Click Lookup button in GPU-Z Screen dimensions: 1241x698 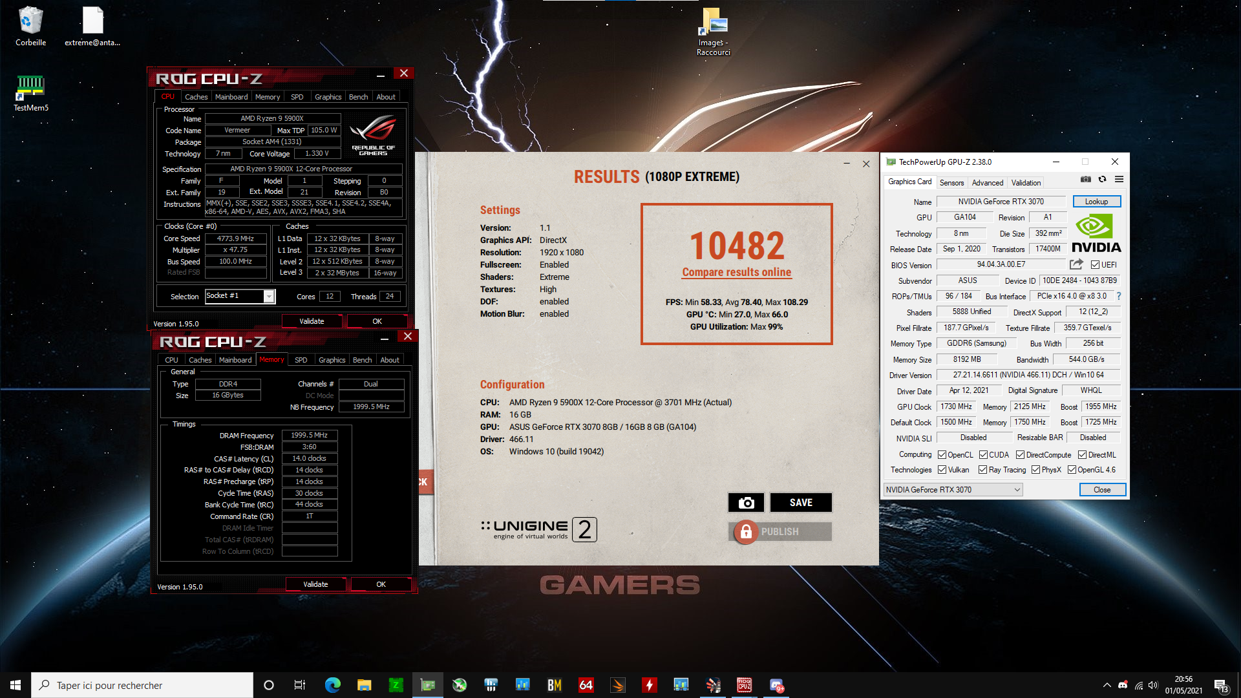click(x=1096, y=202)
